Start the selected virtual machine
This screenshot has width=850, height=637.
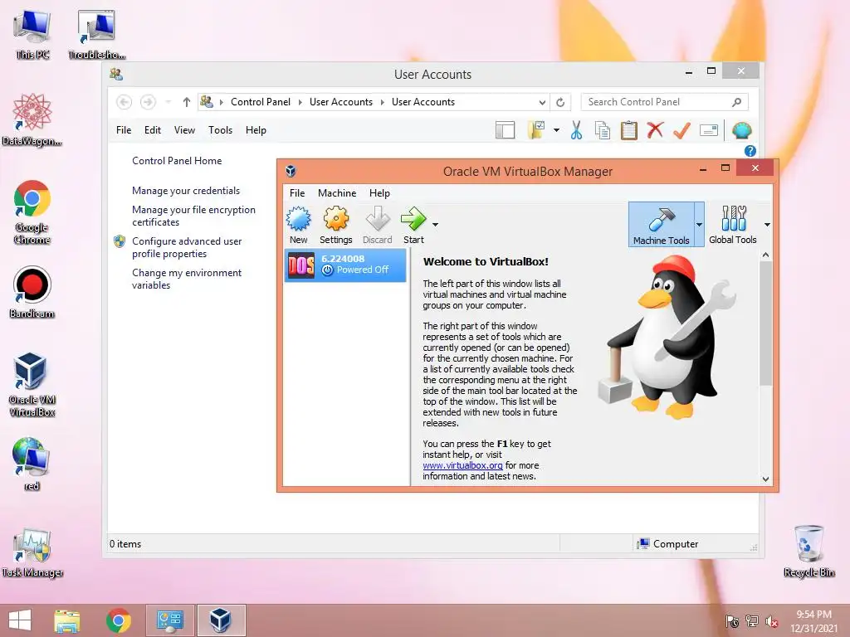[x=413, y=225]
